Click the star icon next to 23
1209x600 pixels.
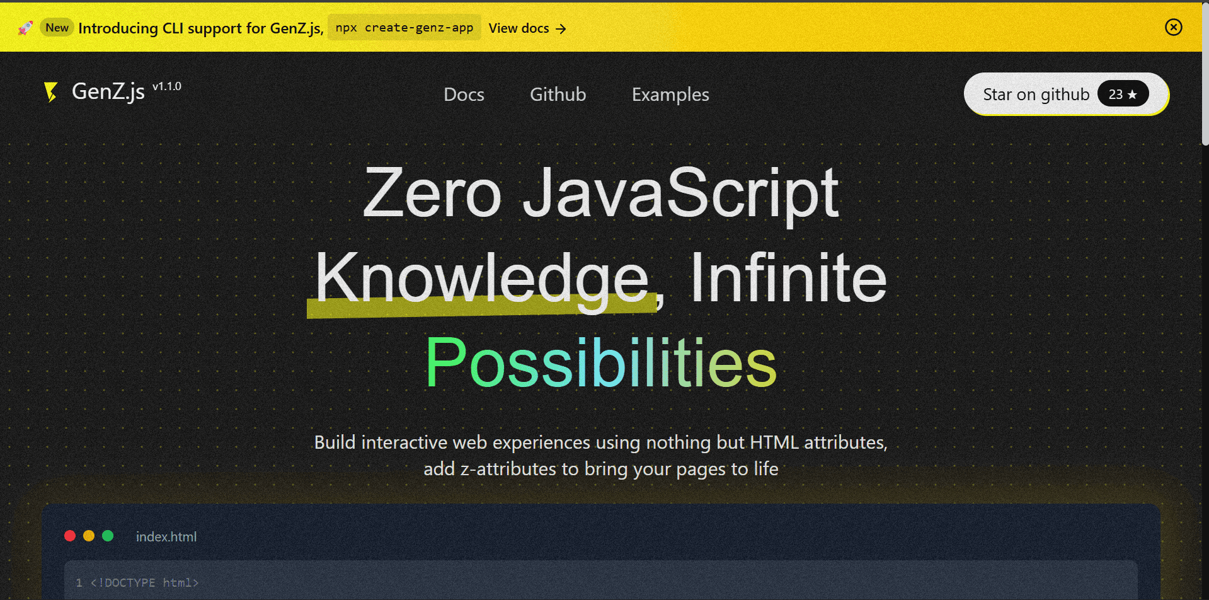point(1132,95)
